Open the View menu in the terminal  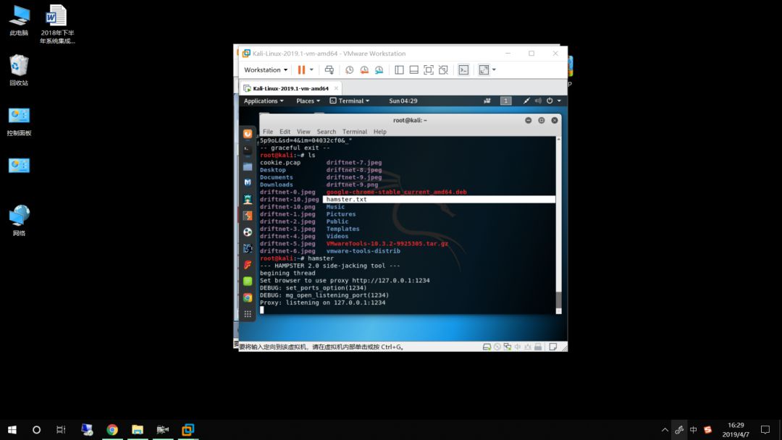[303, 132]
